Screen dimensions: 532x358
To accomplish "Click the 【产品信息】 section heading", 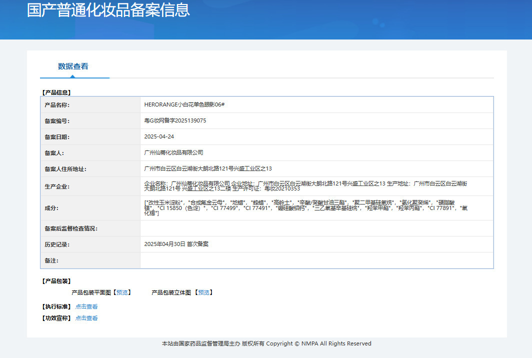I will pyautogui.click(x=56, y=92).
